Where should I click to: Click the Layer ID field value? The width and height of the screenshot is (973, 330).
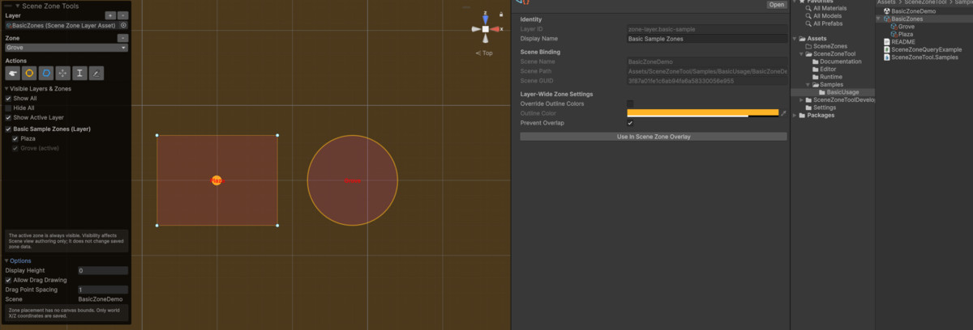707,29
